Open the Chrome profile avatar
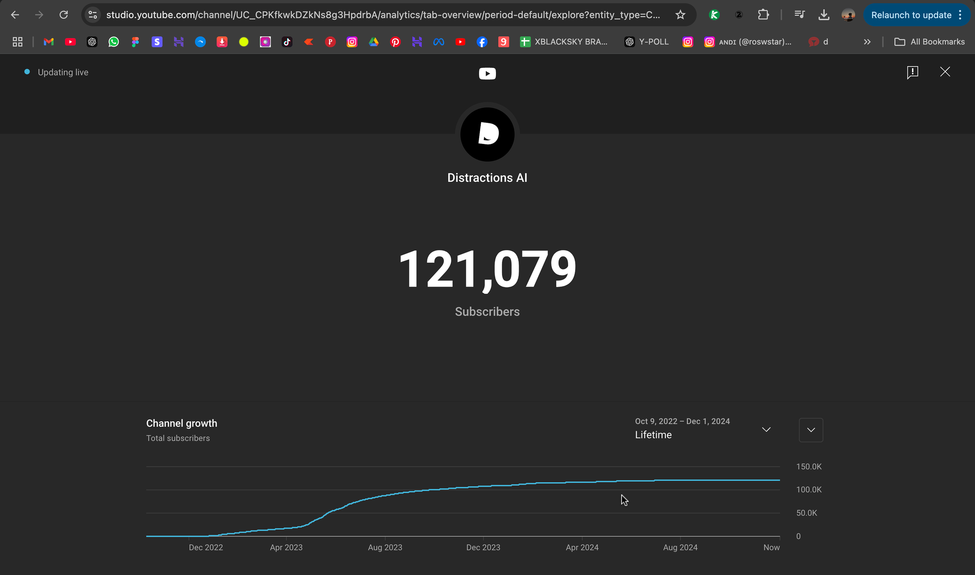975x575 pixels. coord(848,15)
